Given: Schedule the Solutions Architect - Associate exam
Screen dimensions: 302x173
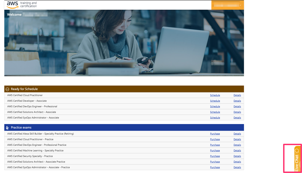Looking at the screenshot, I should 215,112.
